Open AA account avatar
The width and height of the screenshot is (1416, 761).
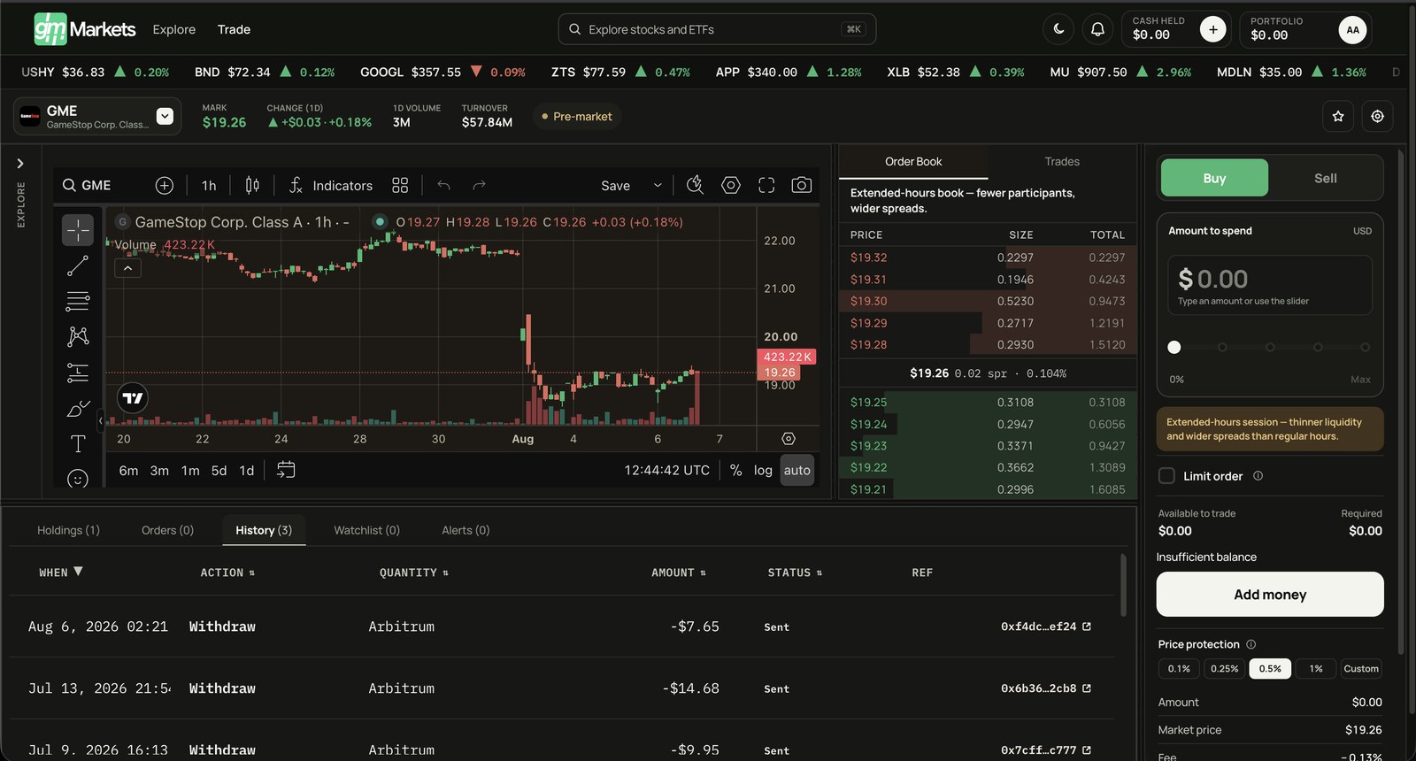tap(1352, 29)
